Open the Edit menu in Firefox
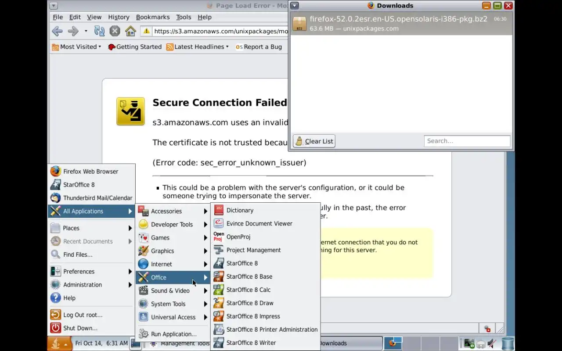Viewport: 562px width, 351px height. (x=75, y=17)
